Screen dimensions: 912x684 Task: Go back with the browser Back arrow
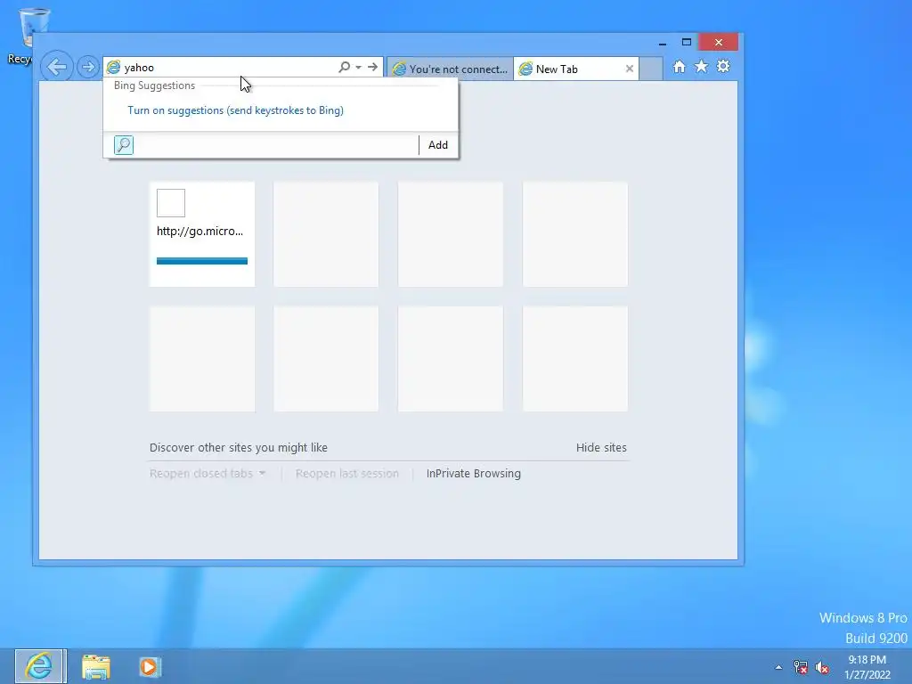coord(57,67)
